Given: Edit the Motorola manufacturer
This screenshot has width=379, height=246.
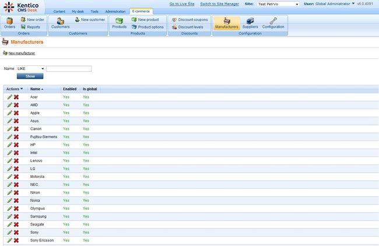Looking at the screenshot, I should click(10, 177).
